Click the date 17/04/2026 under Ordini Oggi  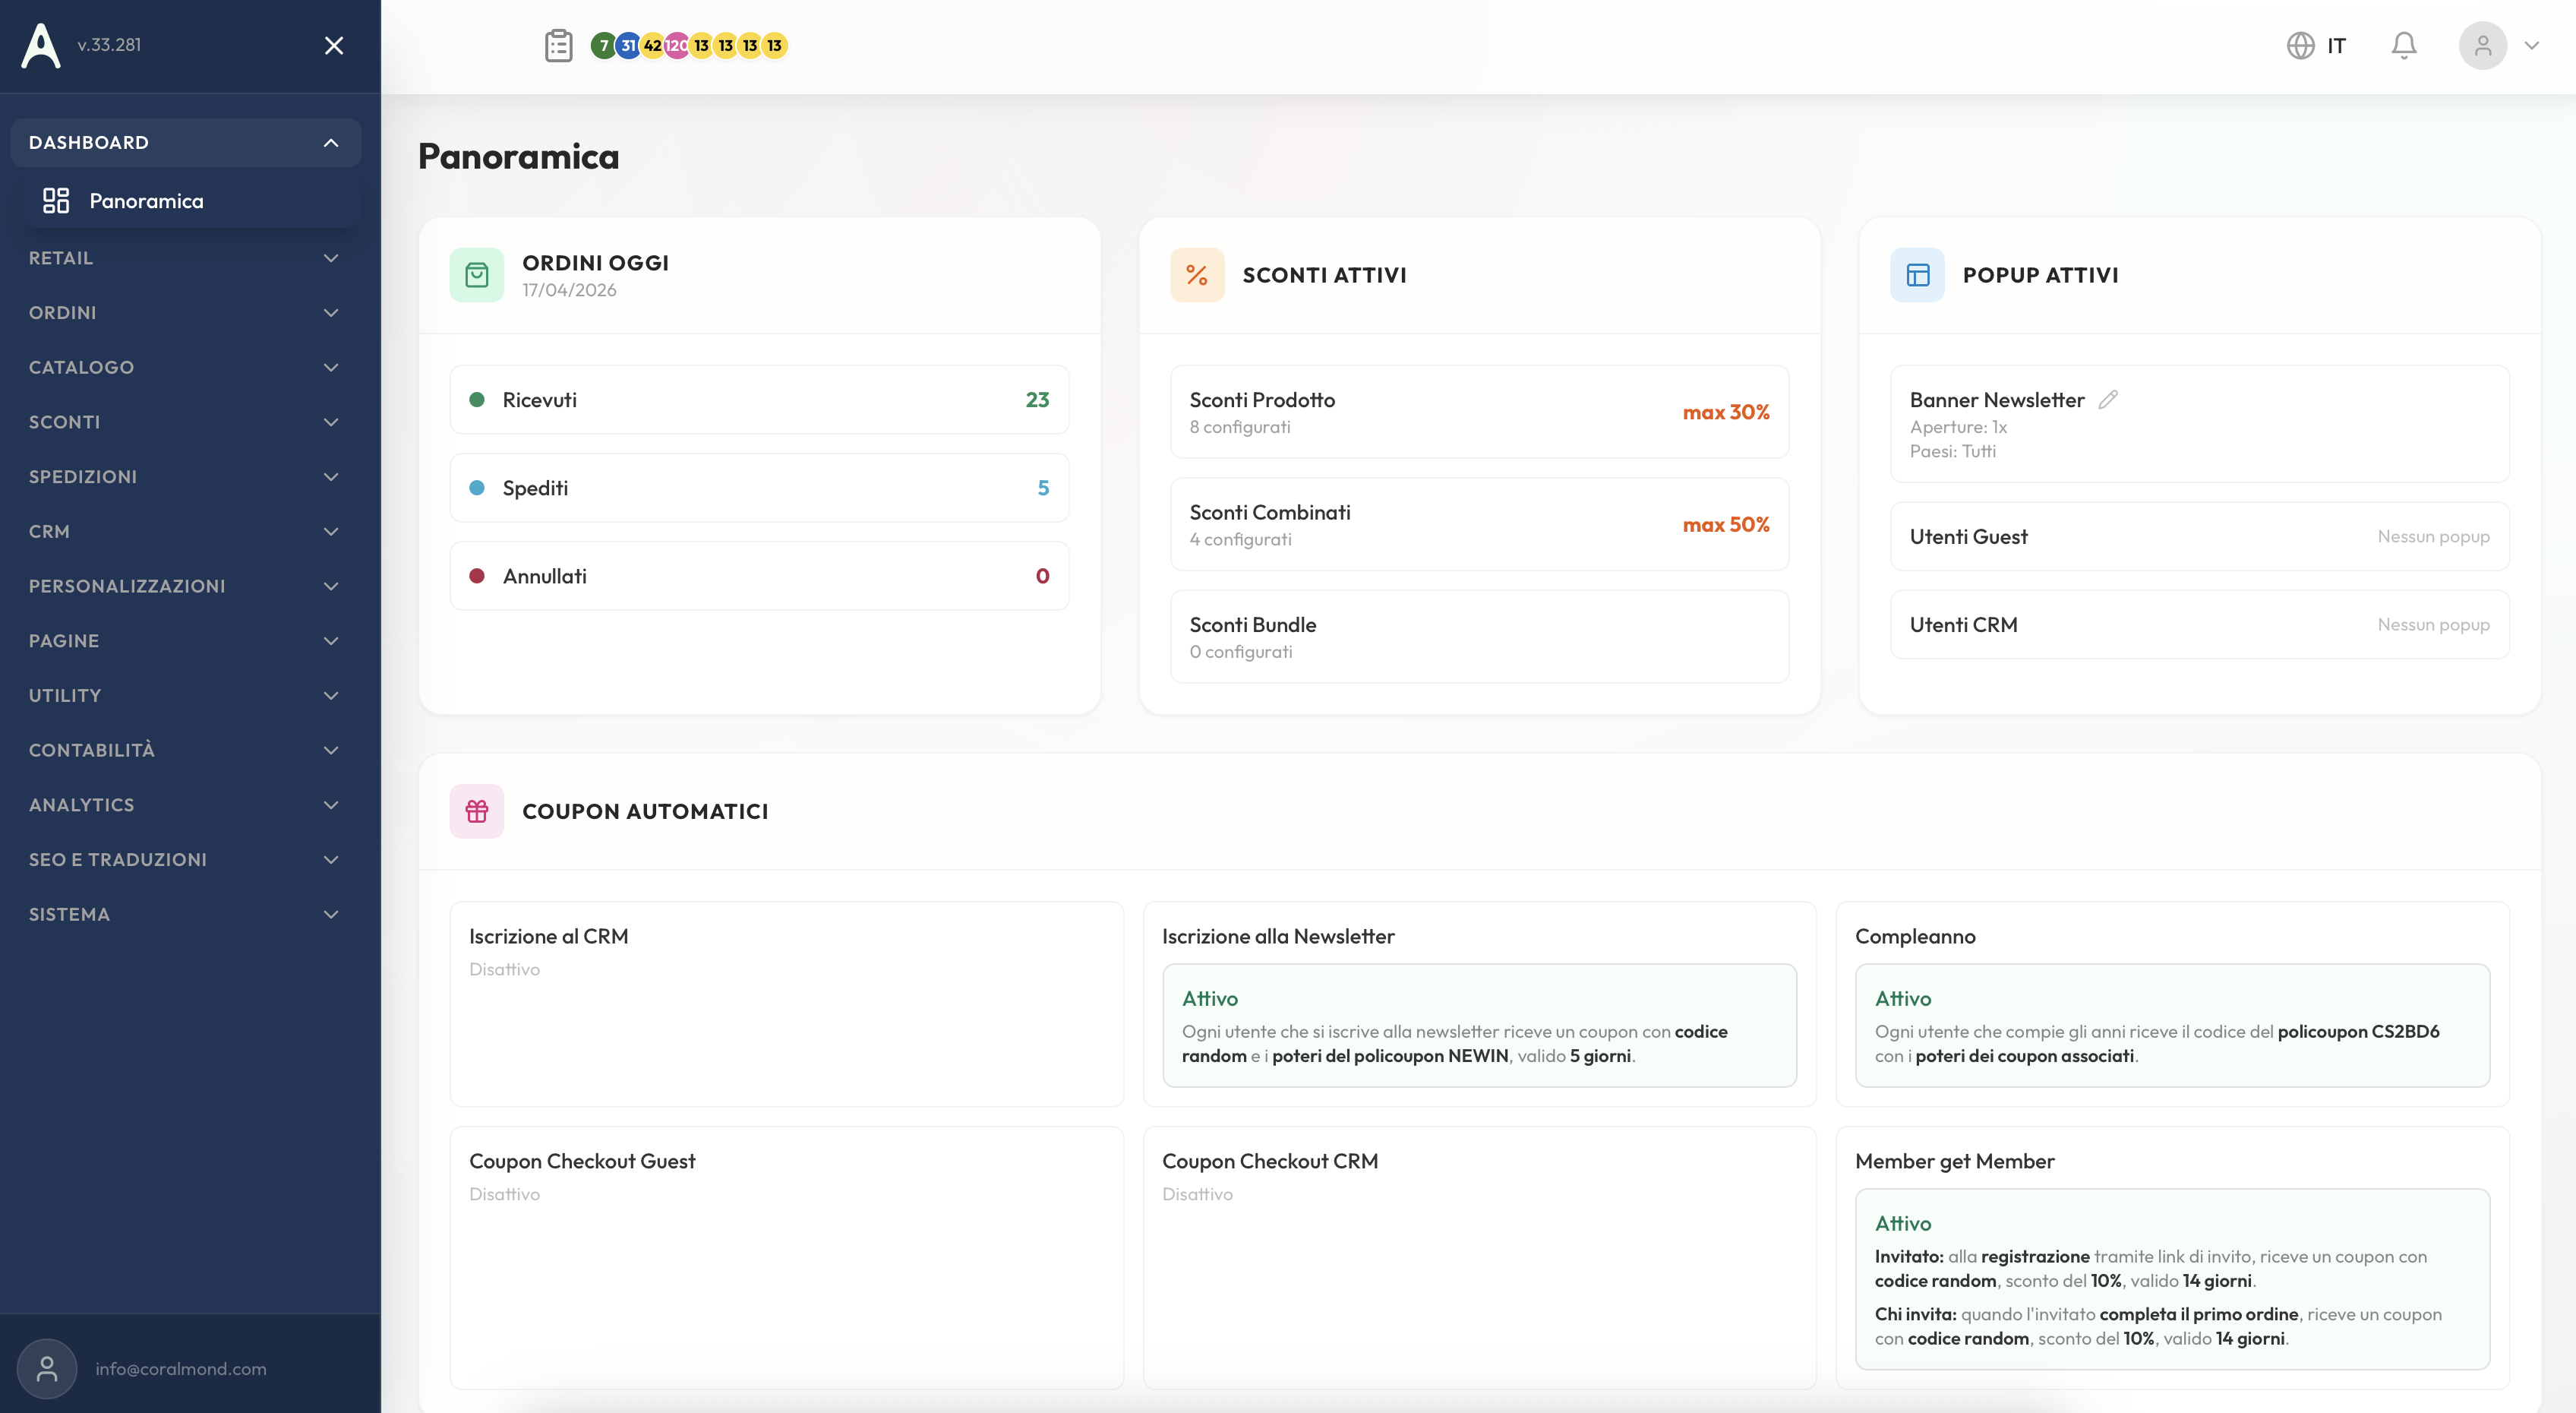(569, 290)
